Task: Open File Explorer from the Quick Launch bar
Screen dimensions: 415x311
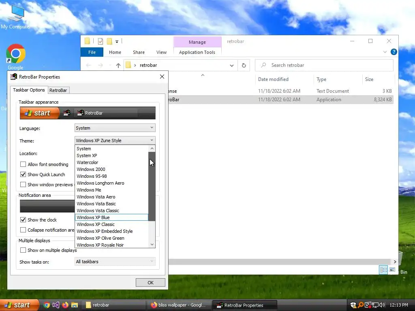Action: click(75, 305)
